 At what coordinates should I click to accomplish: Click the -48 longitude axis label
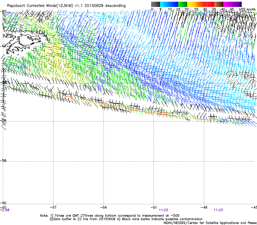click(x=204, y=207)
